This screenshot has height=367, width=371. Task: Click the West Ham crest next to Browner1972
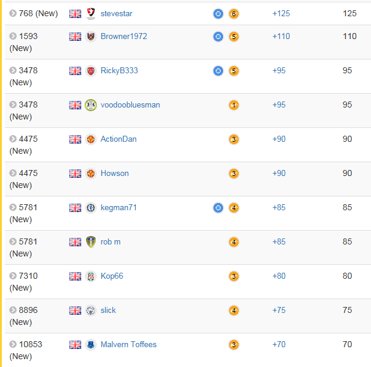point(91,37)
